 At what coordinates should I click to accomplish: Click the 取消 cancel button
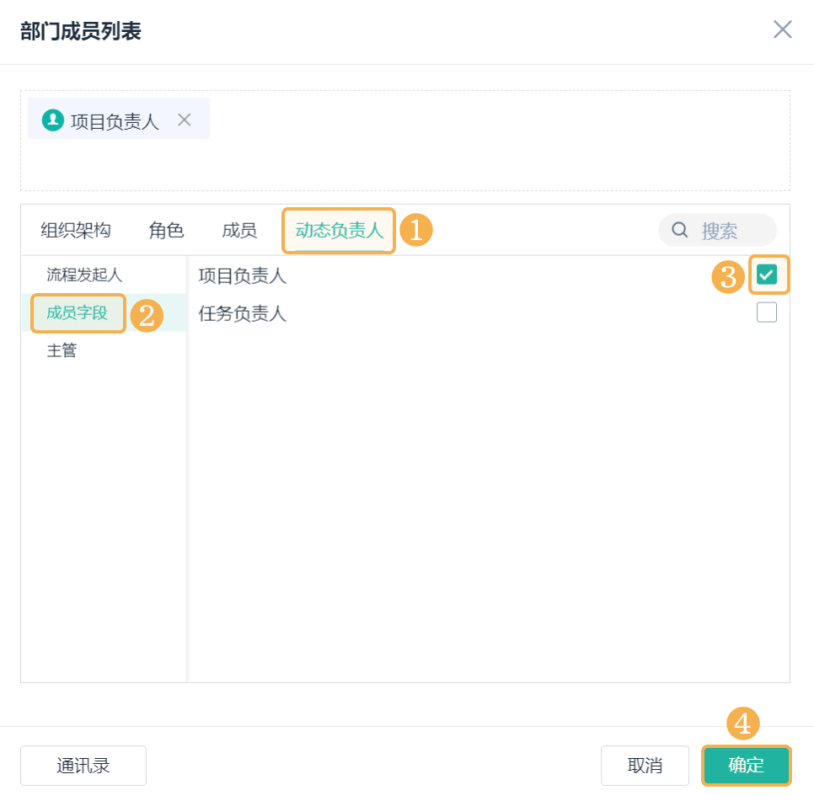point(645,766)
